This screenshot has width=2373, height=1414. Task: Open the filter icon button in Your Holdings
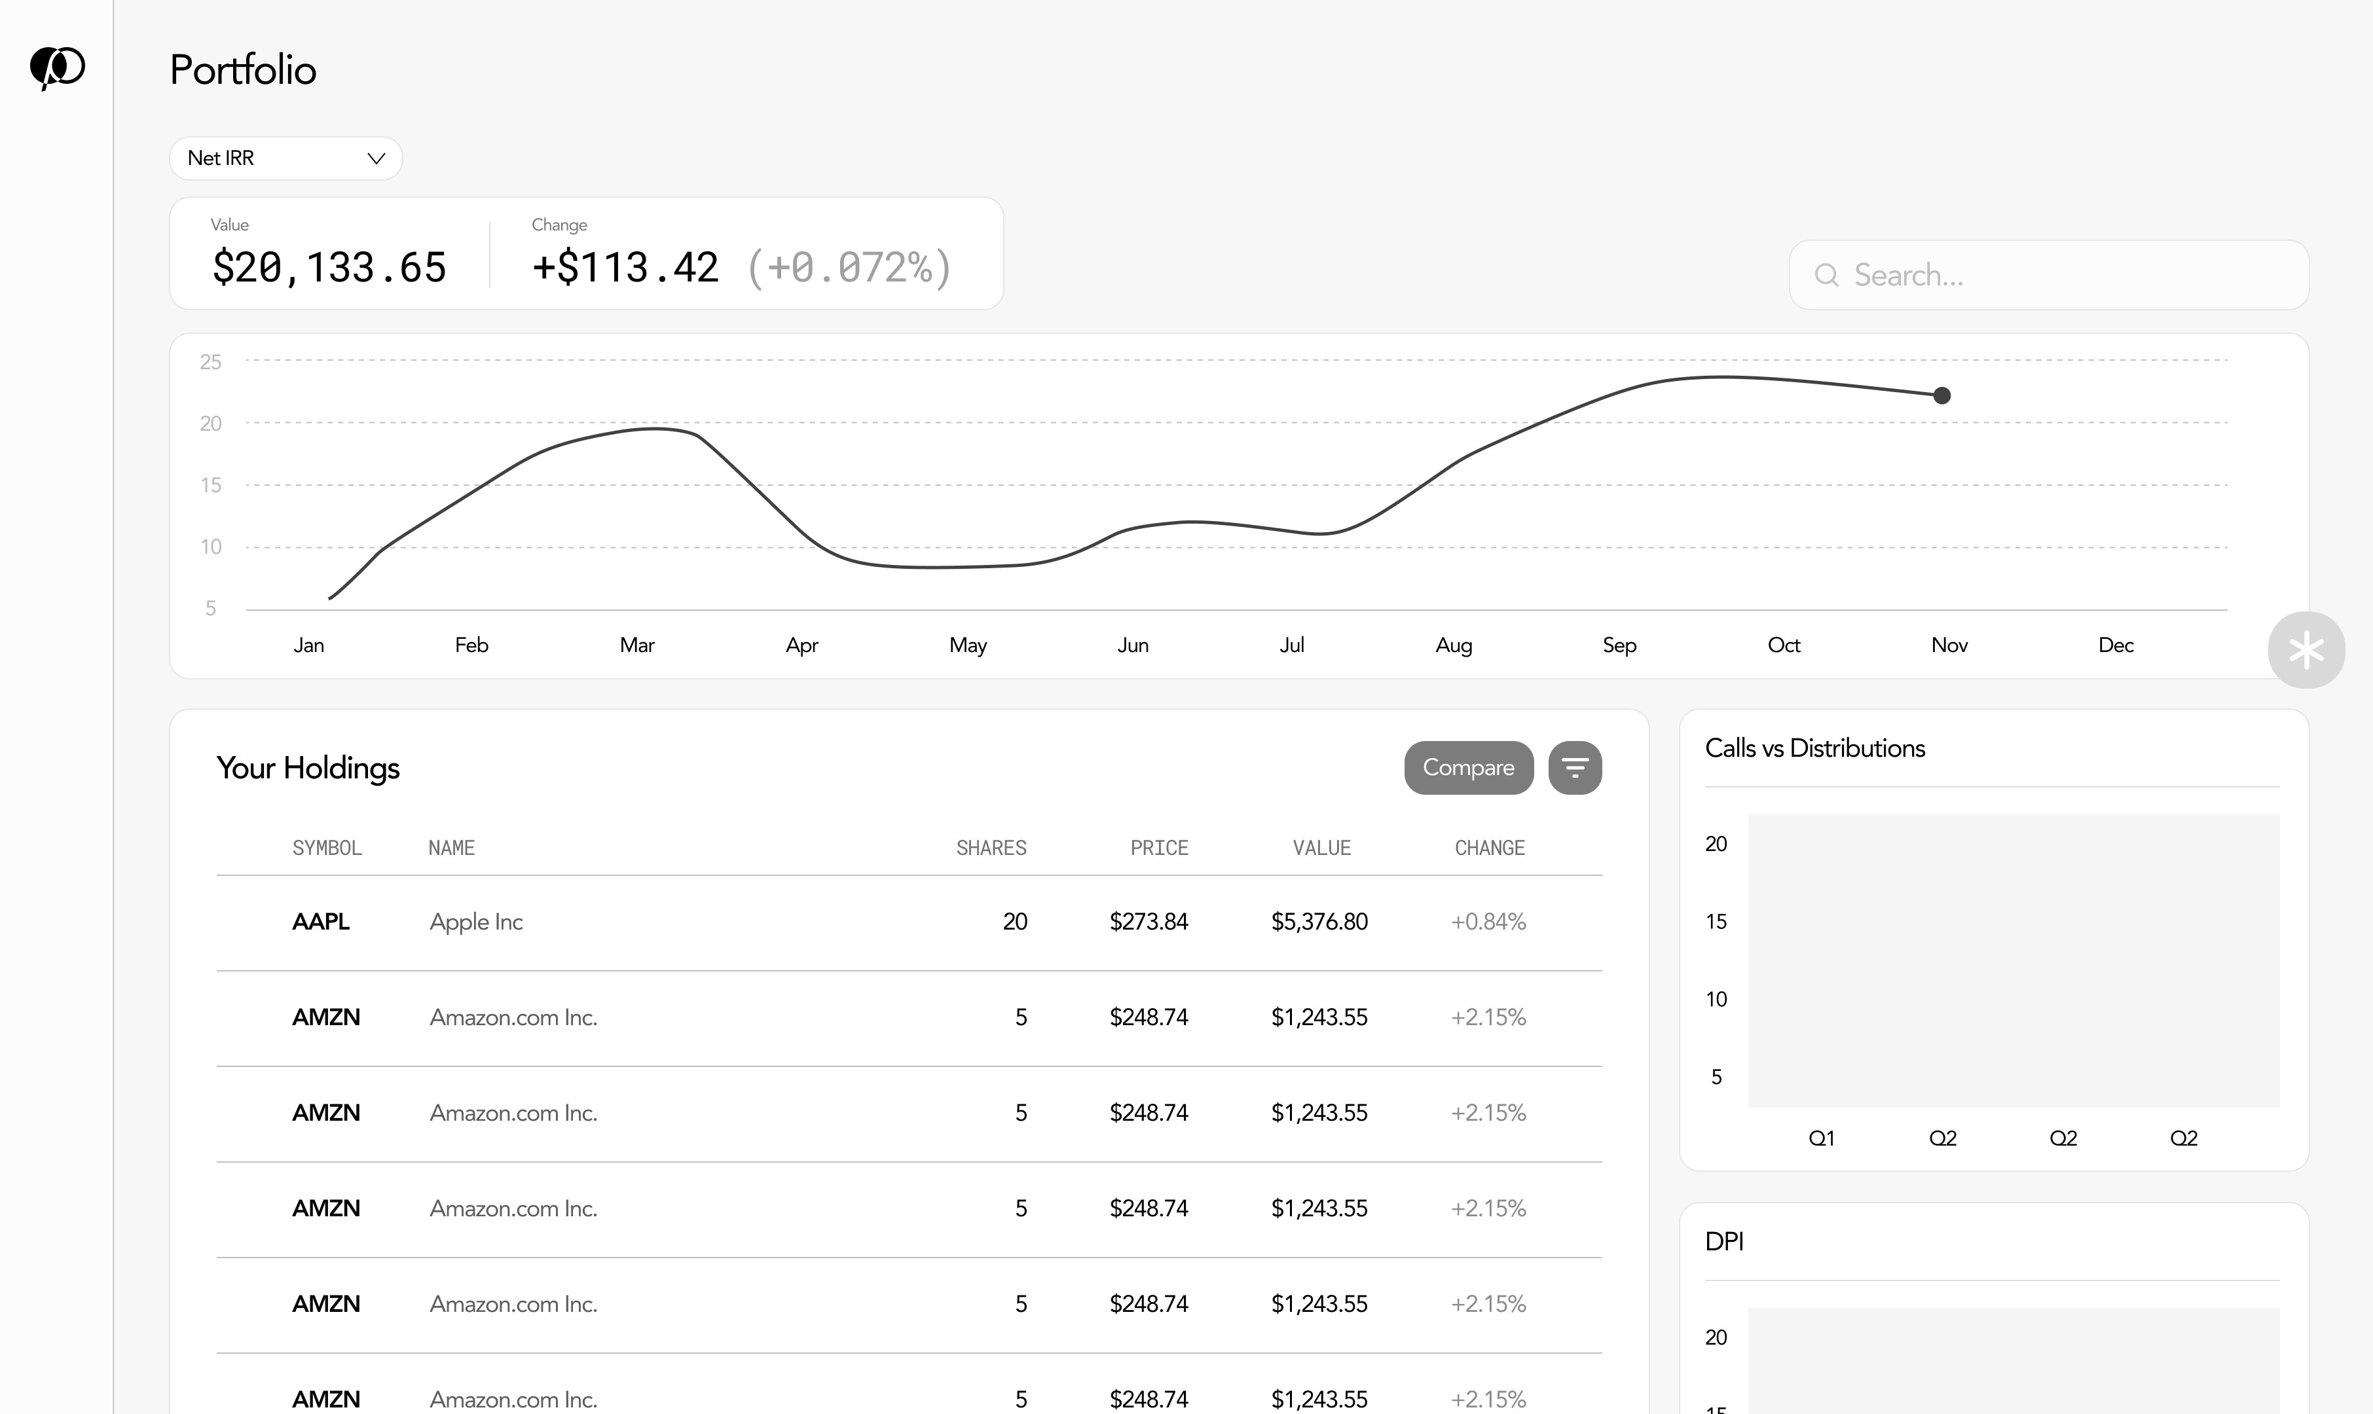[1574, 767]
